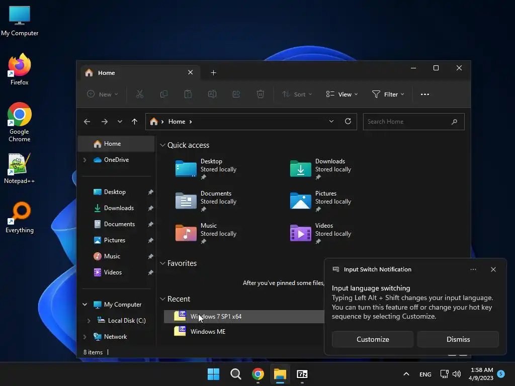Go up one level with up arrow
Screen dimensions: 515x386
click(134, 122)
